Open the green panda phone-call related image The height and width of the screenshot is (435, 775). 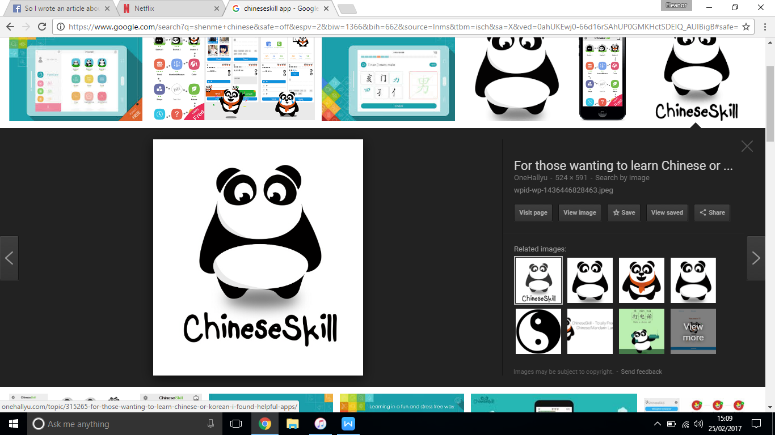642,331
